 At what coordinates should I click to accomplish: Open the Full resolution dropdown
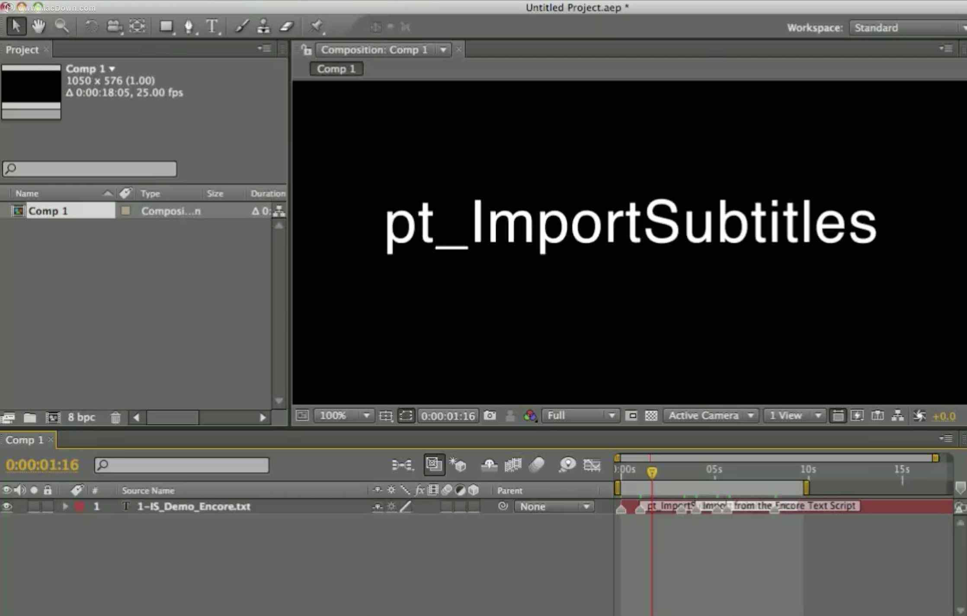click(x=580, y=416)
